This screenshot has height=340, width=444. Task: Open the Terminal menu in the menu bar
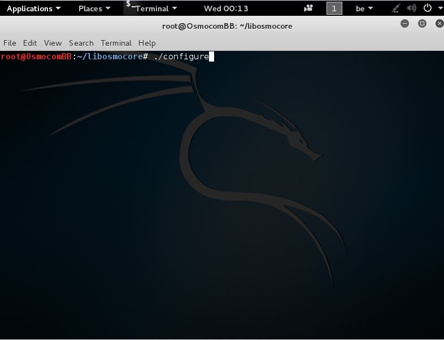(116, 43)
